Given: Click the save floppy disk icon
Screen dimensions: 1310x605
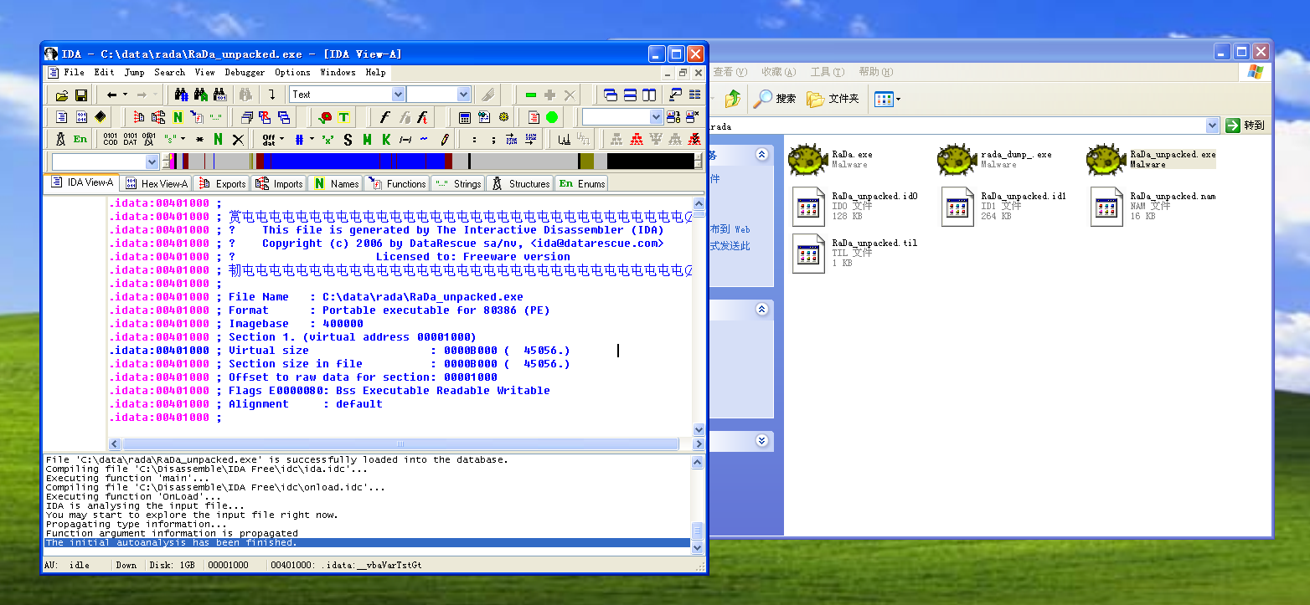Looking at the screenshot, I should [81, 95].
